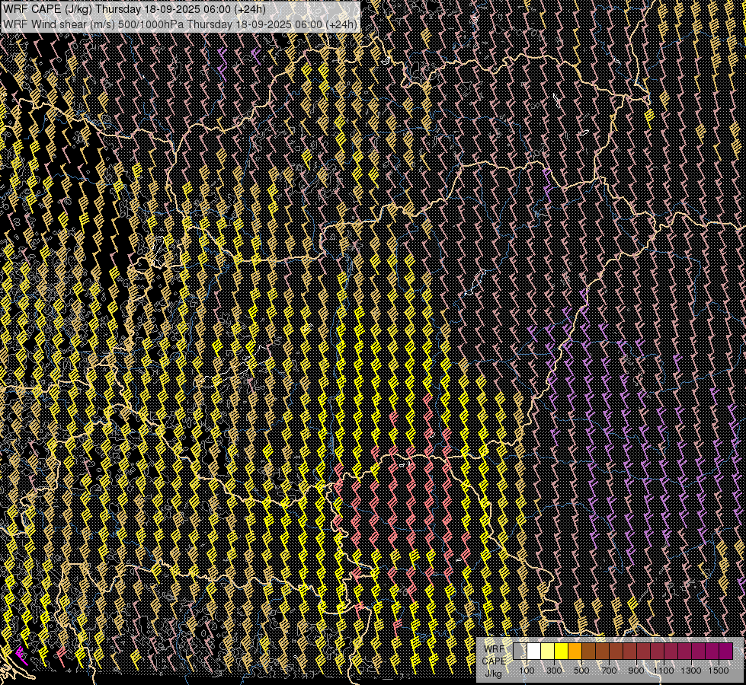
Task: Click the white swatch in CAPE legend
Action: click(x=533, y=651)
